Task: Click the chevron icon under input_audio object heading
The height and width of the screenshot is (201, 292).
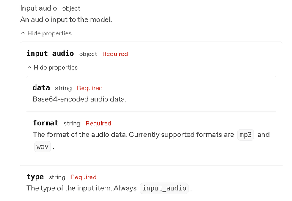Action: [29, 68]
